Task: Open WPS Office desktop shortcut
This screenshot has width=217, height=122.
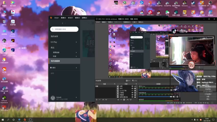Action: tap(4, 108)
